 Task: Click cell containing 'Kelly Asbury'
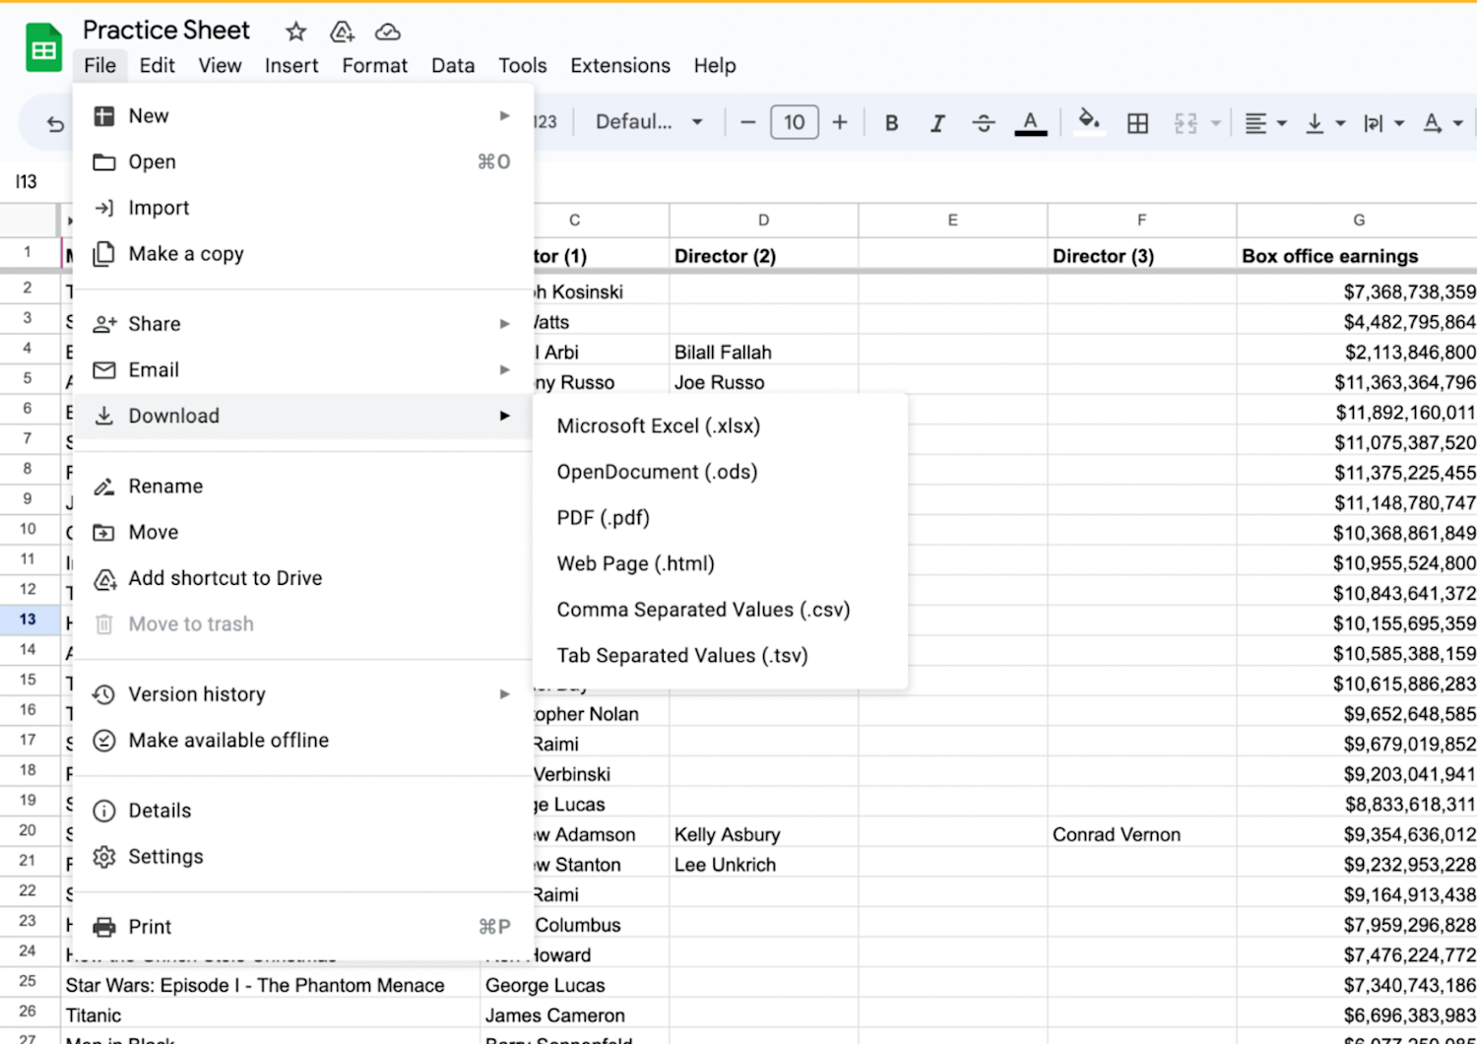[x=764, y=835]
